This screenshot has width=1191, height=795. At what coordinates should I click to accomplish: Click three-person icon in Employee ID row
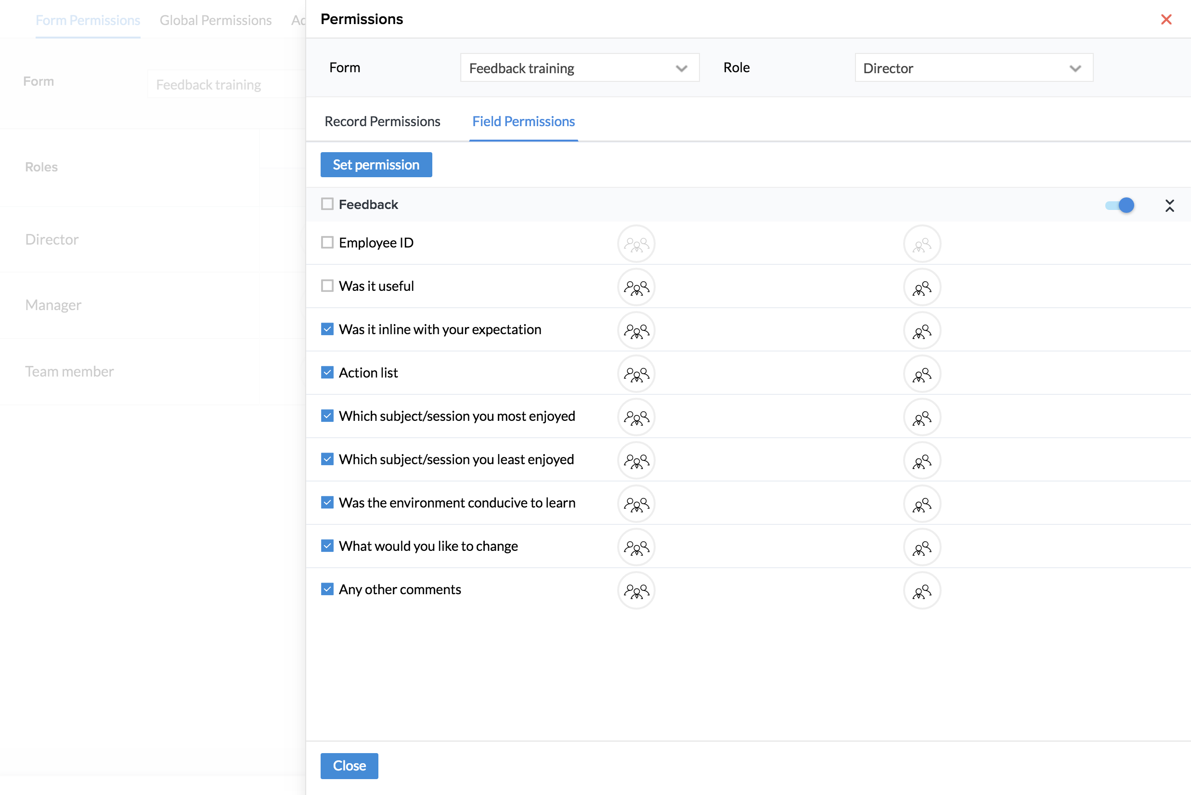coord(636,244)
